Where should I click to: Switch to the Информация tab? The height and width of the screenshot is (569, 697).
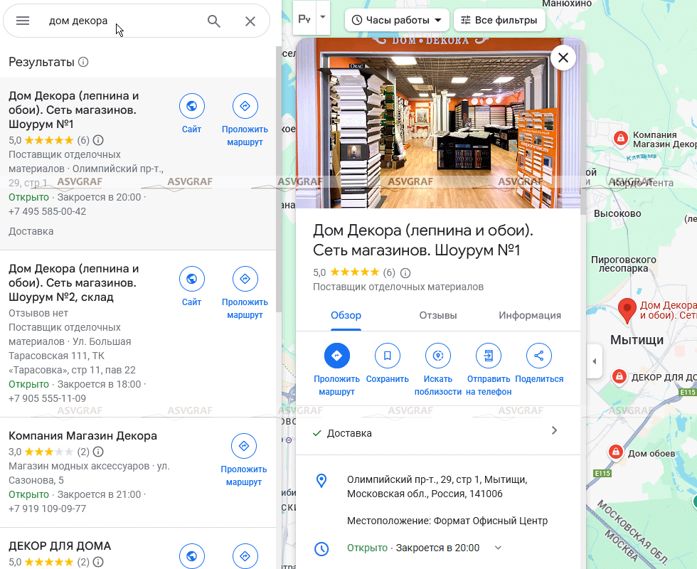click(x=529, y=316)
